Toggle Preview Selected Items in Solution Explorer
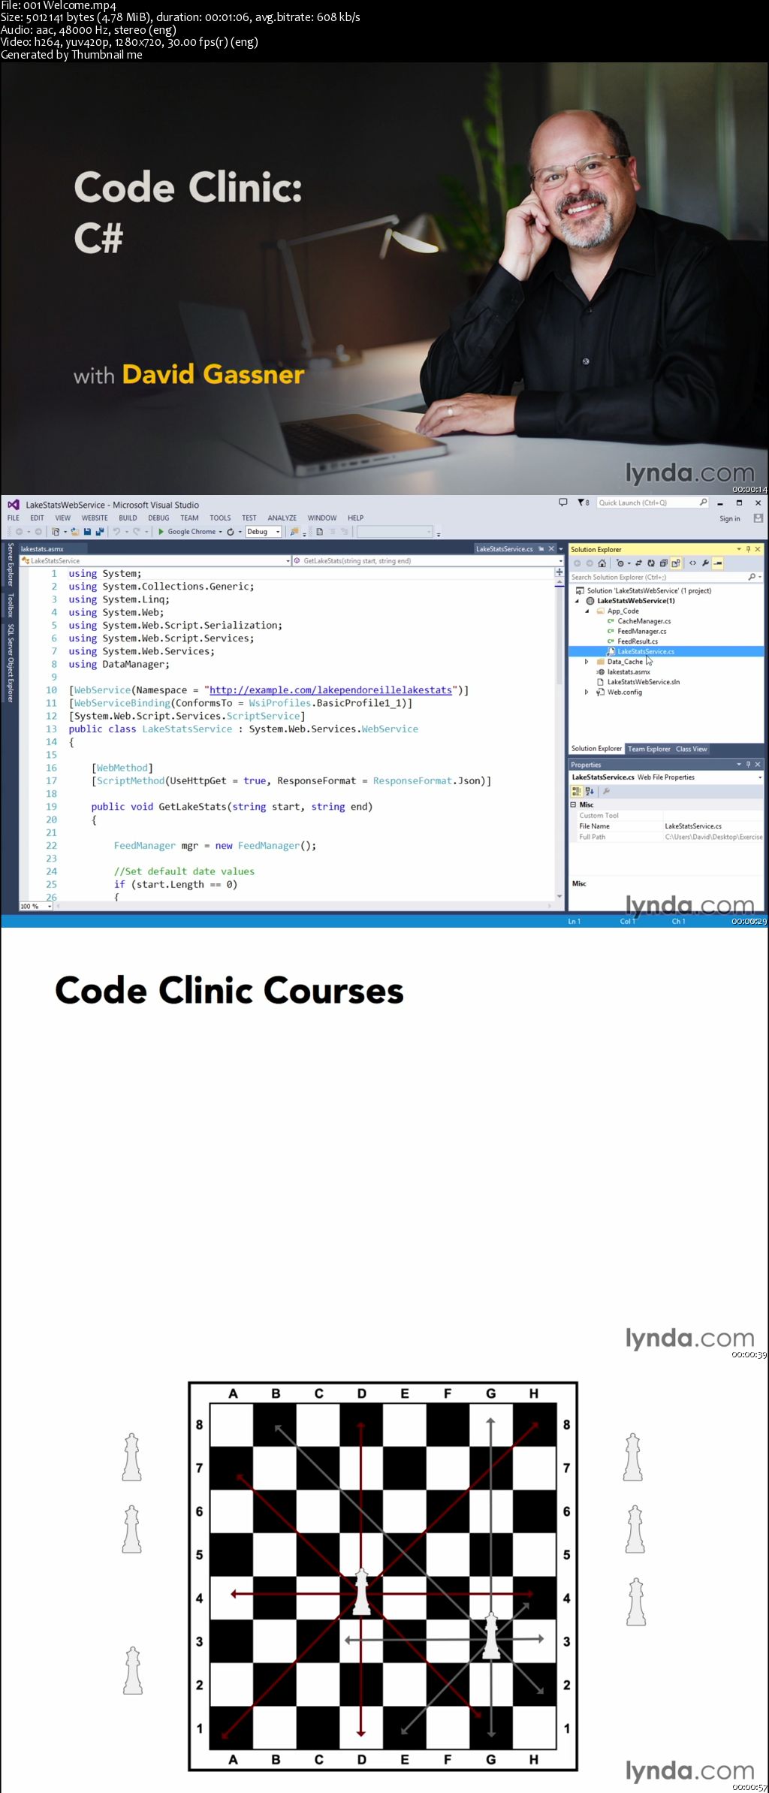The width and height of the screenshot is (769, 1793). (717, 563)
